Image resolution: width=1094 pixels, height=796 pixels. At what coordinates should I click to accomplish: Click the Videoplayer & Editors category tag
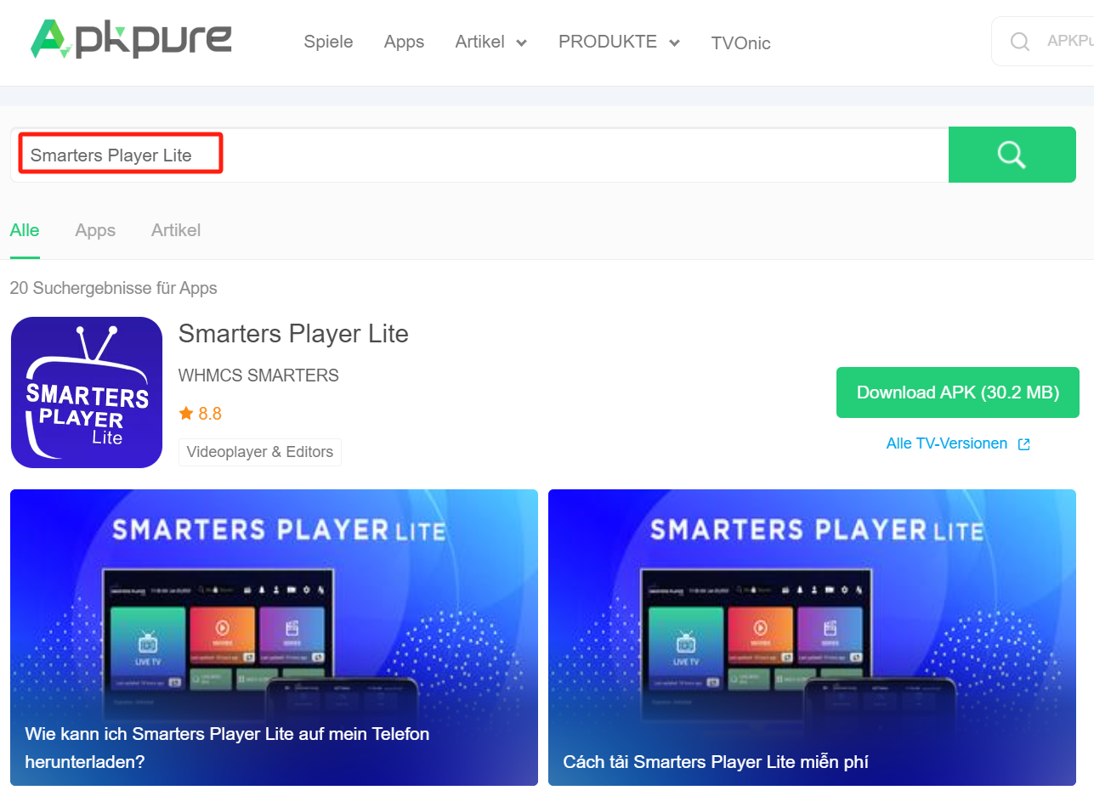coord(259,452)
